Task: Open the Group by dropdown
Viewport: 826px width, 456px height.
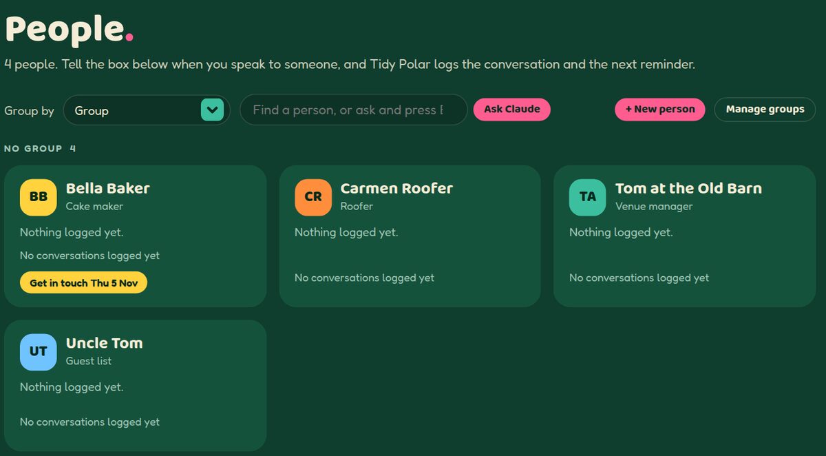Action: [147, 110]
